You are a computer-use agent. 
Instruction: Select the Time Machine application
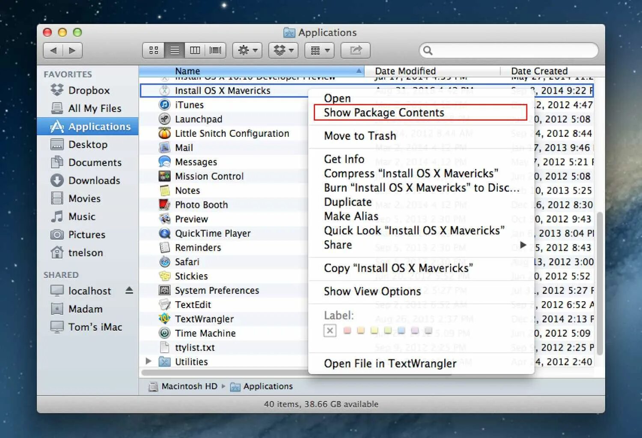click(223, 333)
